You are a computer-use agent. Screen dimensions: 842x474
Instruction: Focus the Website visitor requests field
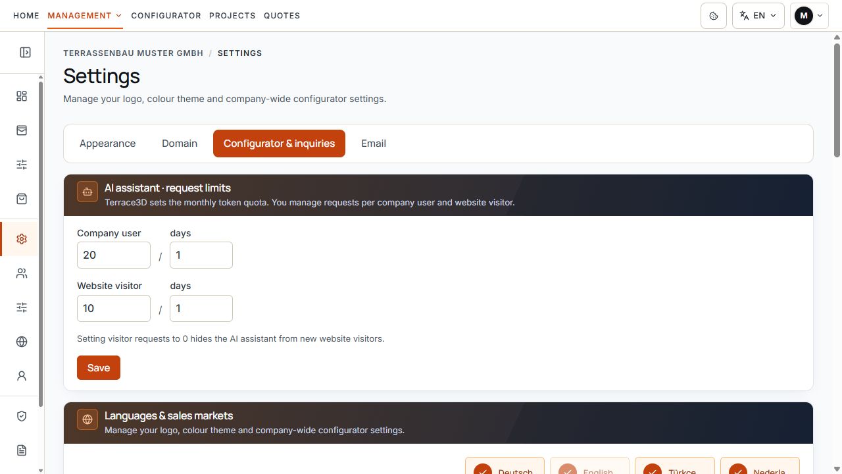pyautogui.click(x=114, y=308)
